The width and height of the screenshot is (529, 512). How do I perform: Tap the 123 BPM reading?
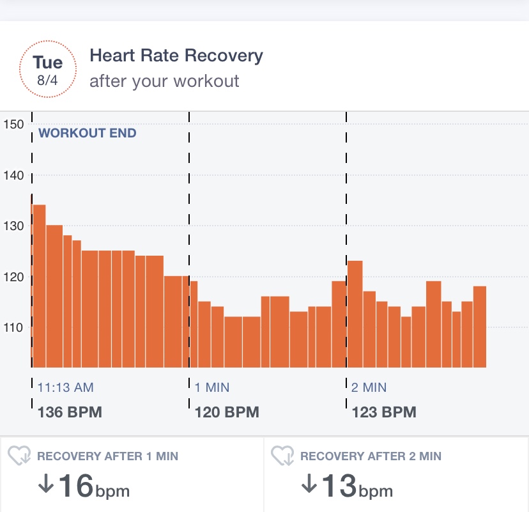[384, 412]
